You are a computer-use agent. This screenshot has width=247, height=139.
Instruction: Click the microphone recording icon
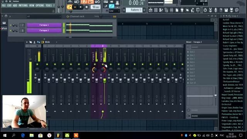pos(216,10)
